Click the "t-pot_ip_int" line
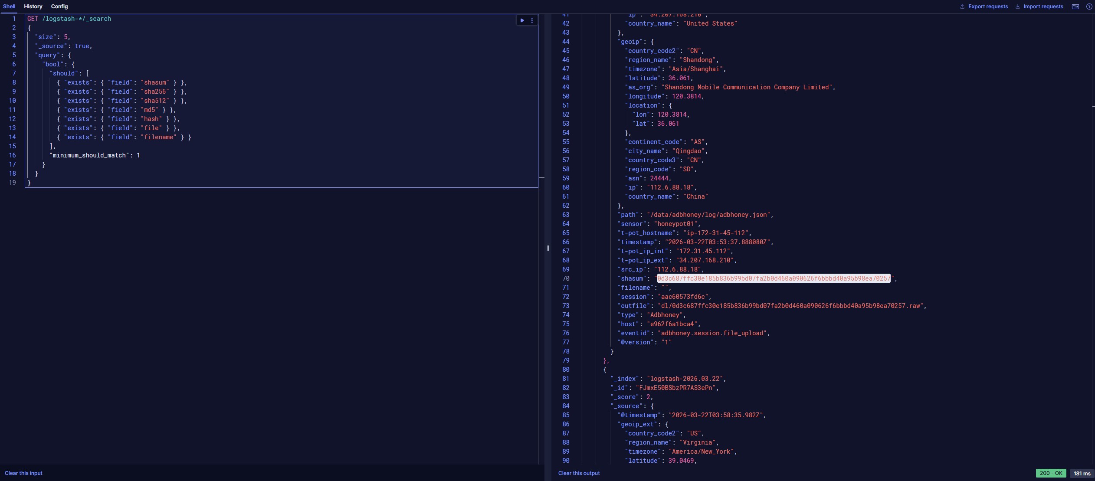This screenshot has height=481, width=1095. 675,251
